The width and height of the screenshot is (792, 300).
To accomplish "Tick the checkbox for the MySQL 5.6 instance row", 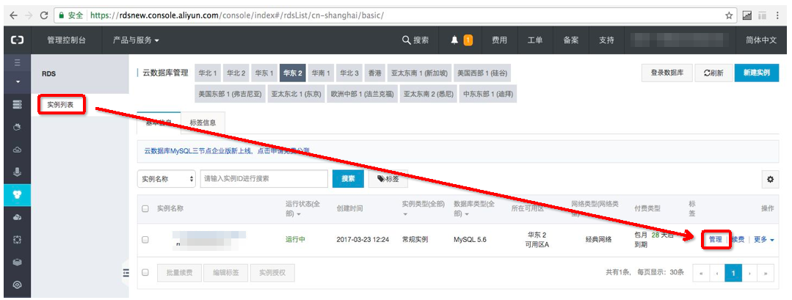I will 145,240.
